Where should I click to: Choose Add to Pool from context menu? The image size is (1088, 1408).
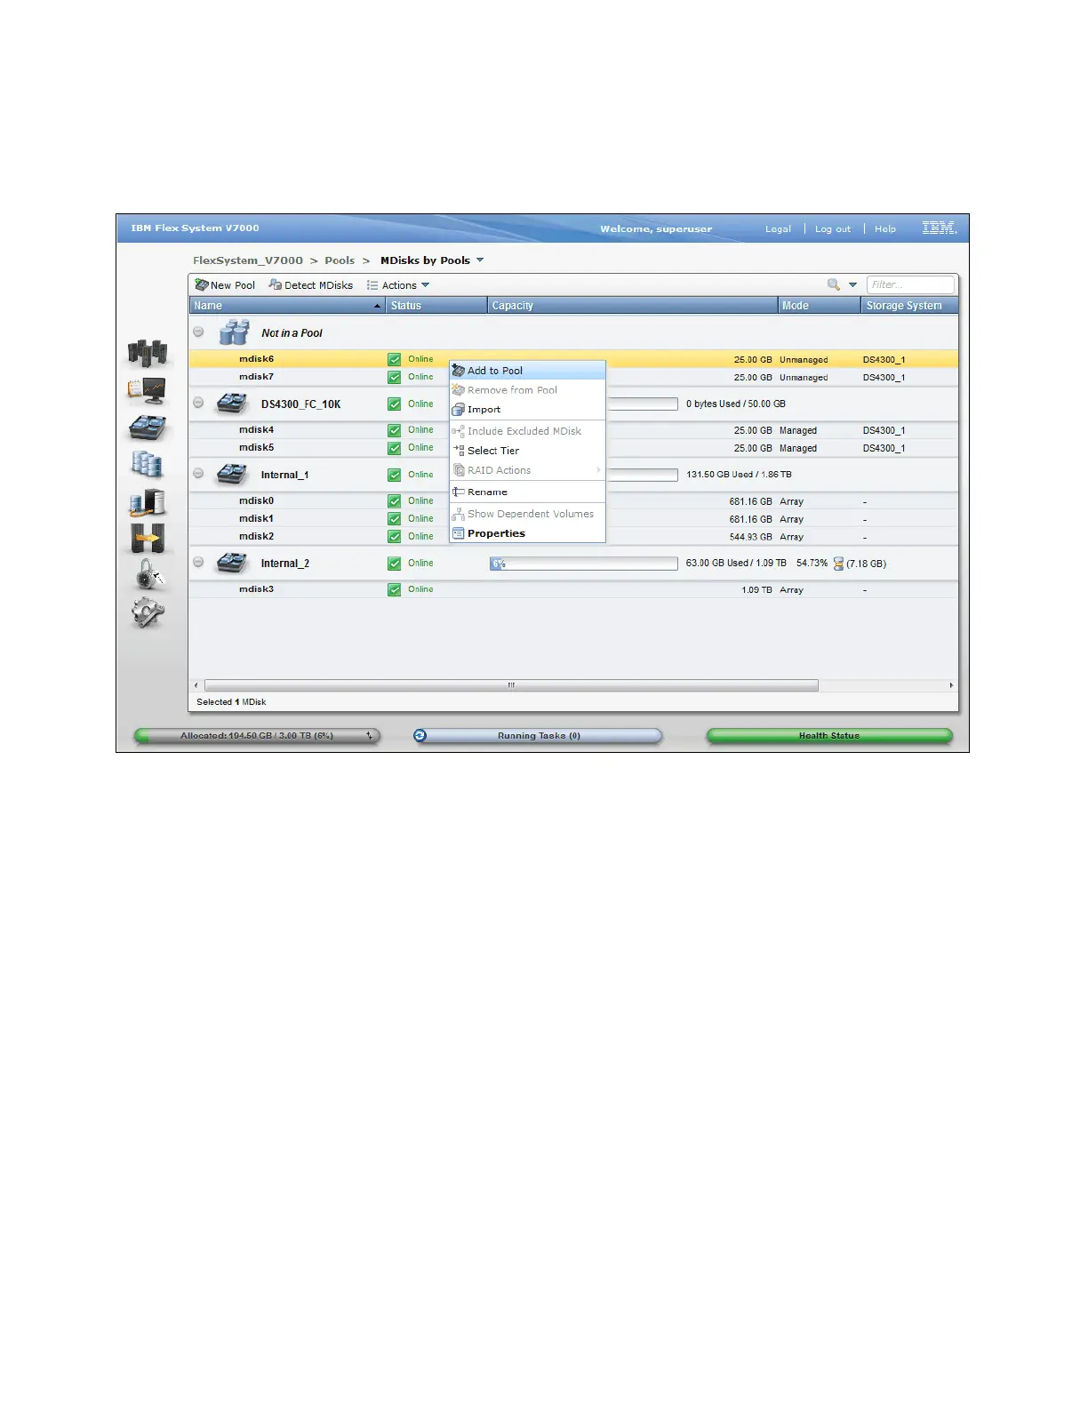point(527,371)
